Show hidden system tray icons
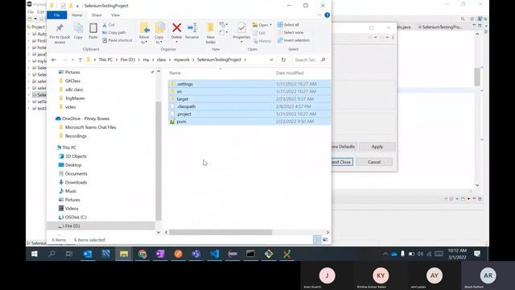This screenshot has width=515, height=290. (385, 254)
